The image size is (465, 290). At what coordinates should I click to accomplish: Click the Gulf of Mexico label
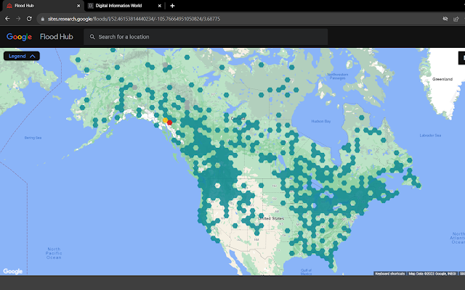coord(306,272)
